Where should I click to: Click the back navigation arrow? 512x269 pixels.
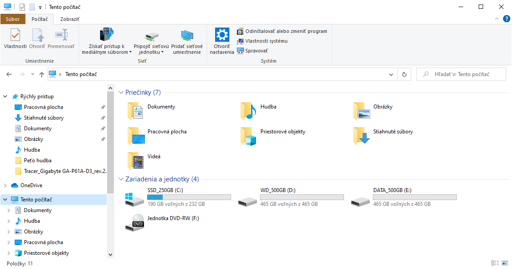click(x=9, y=74)
